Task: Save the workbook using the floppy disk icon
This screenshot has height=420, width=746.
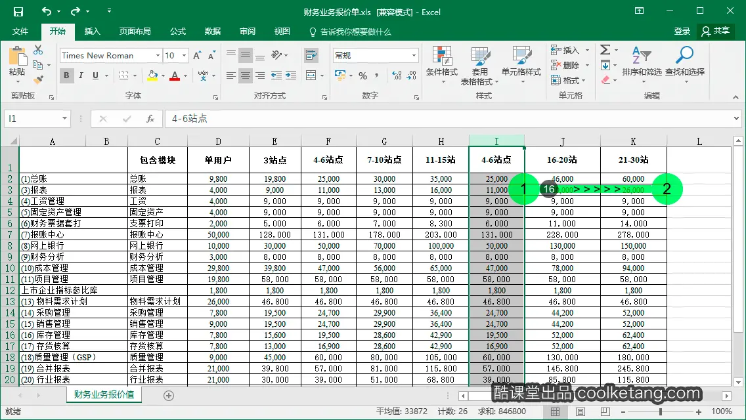Action: pyautogui.click(x=18, y=11)
